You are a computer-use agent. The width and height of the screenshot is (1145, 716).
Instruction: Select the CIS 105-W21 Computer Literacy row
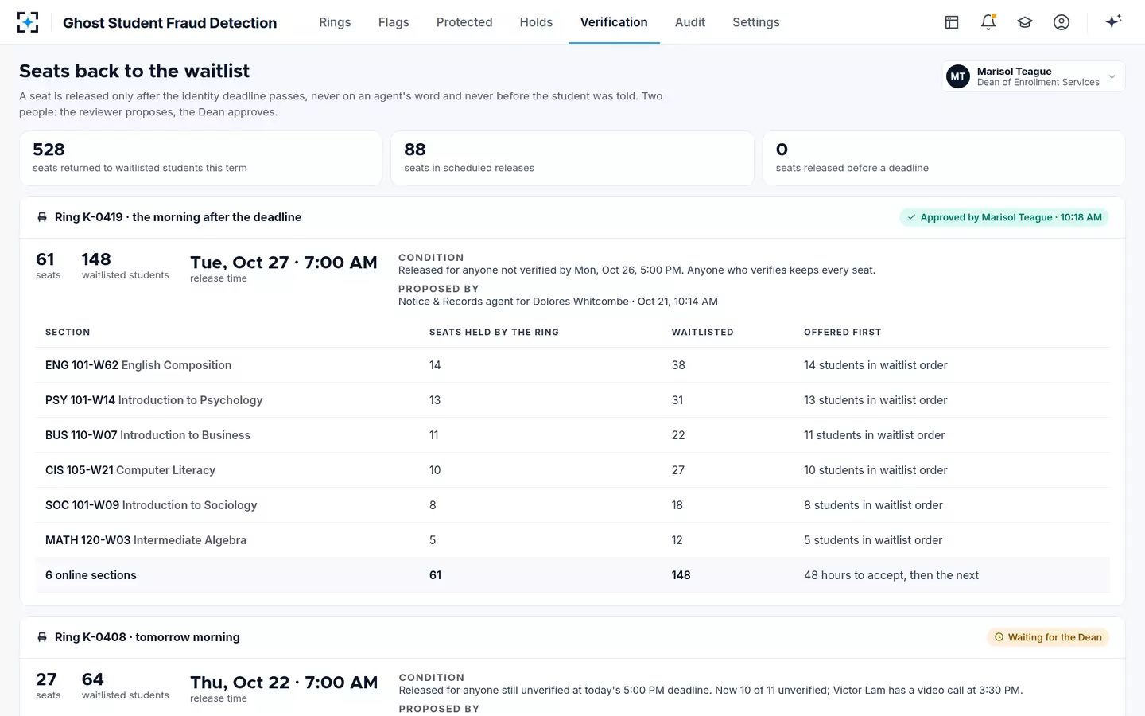572,470
